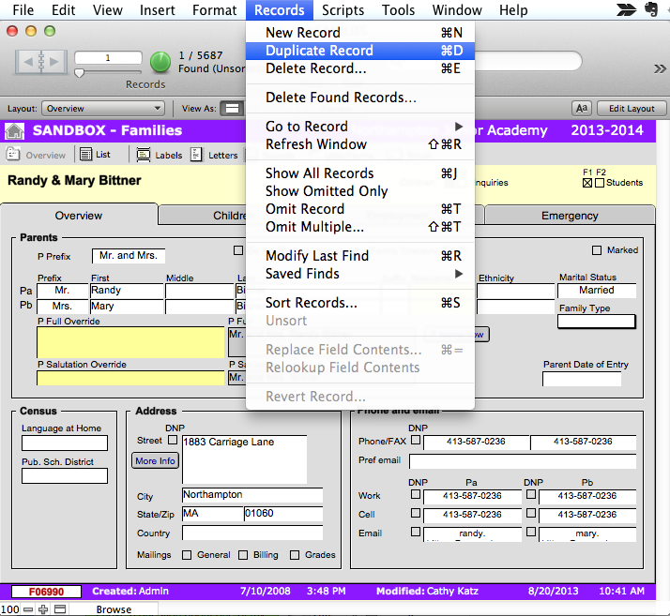Click the green found set pie icon

coord(160,62)
